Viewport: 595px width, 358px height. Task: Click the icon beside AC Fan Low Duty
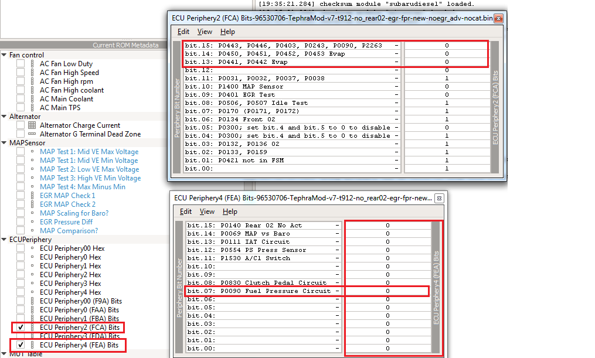click(x=32, y=64)
